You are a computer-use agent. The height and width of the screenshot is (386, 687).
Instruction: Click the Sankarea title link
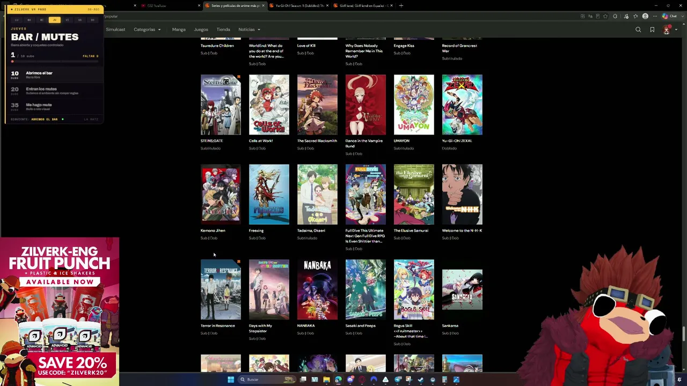pyautogui.click(x=450, y=325)
